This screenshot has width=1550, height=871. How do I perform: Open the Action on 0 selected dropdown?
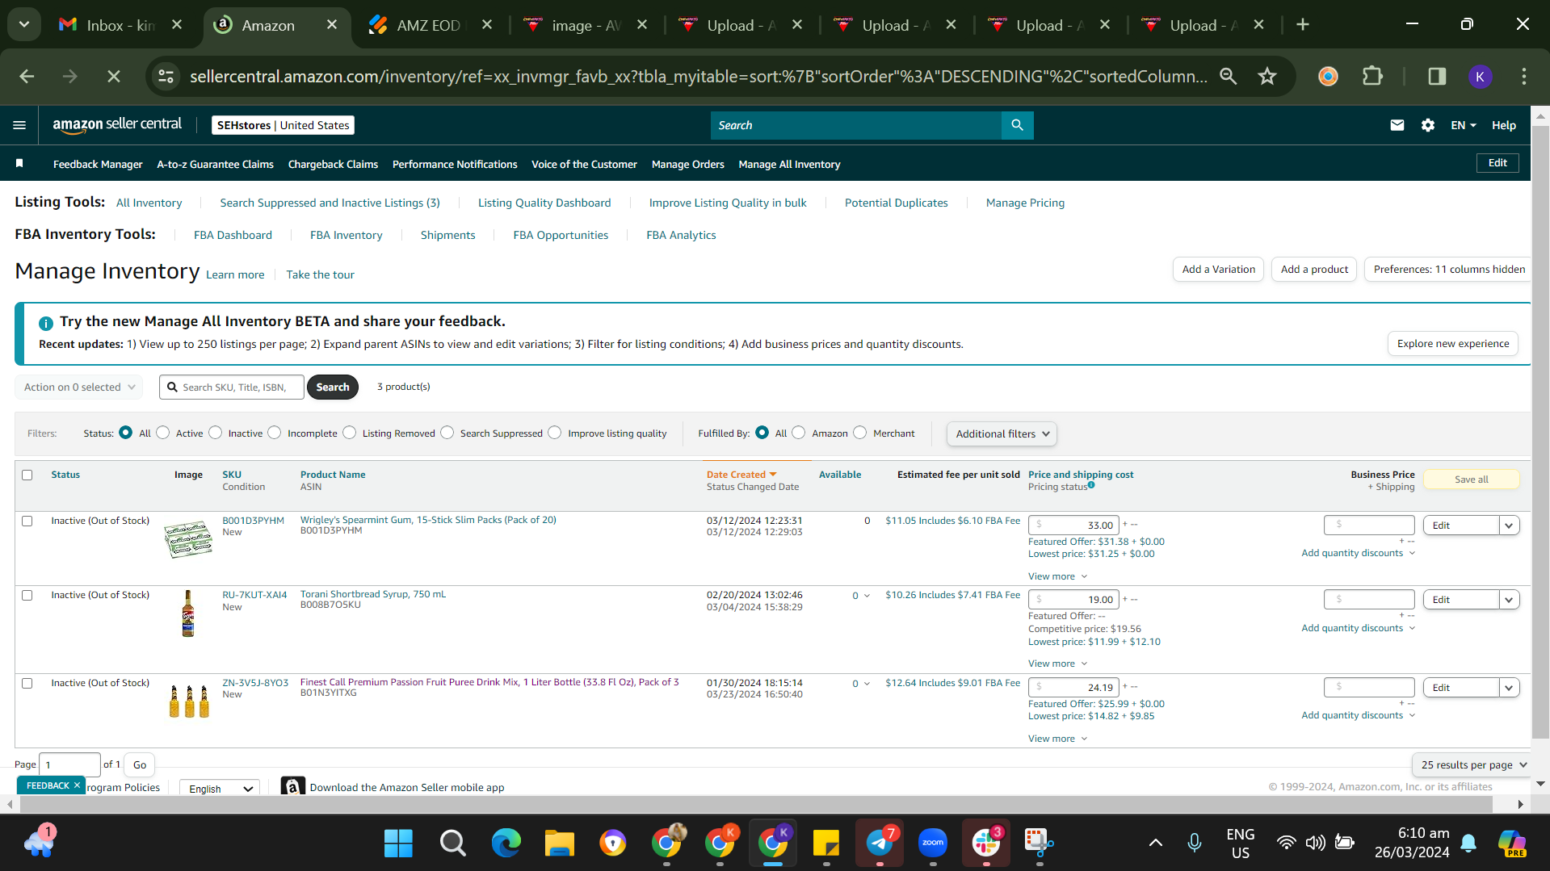(x=79, y=387)
